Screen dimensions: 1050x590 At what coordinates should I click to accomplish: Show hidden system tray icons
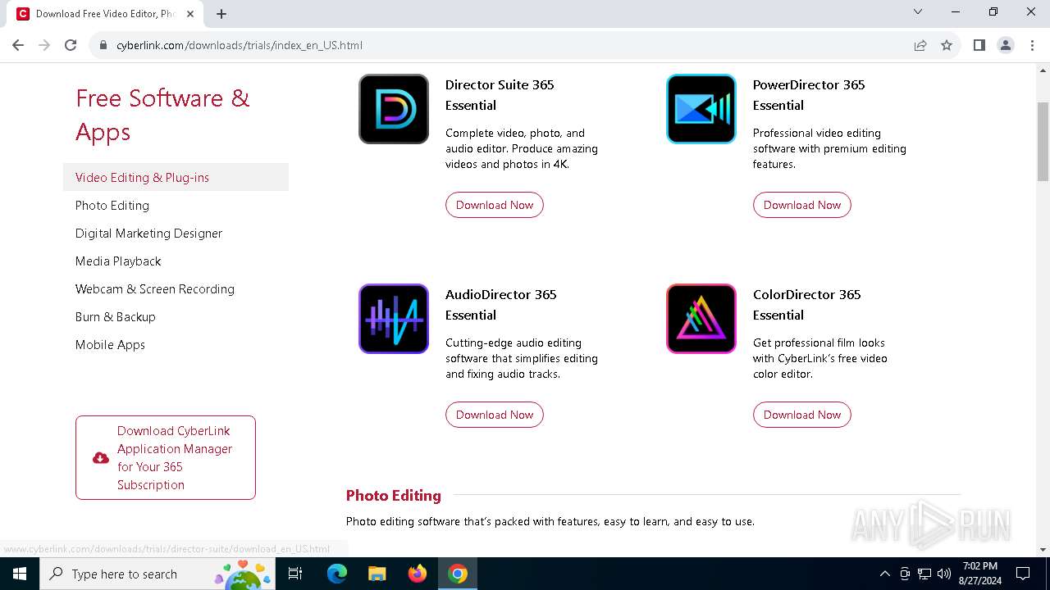tap(884, 574)
